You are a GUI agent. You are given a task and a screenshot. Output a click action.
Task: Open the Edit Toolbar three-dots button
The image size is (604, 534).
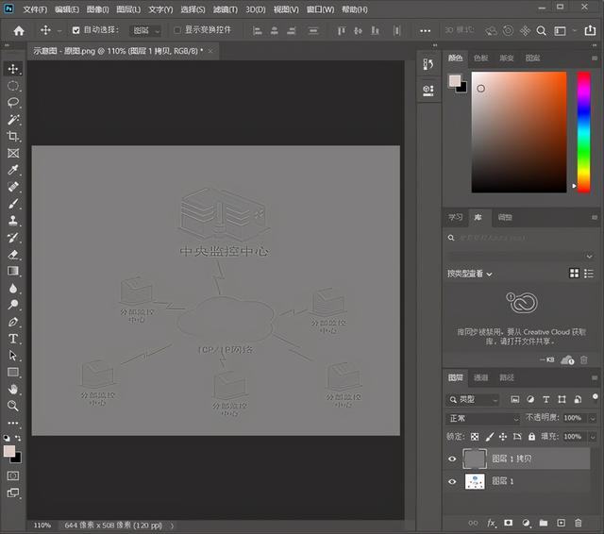click(x=13, y=423)
